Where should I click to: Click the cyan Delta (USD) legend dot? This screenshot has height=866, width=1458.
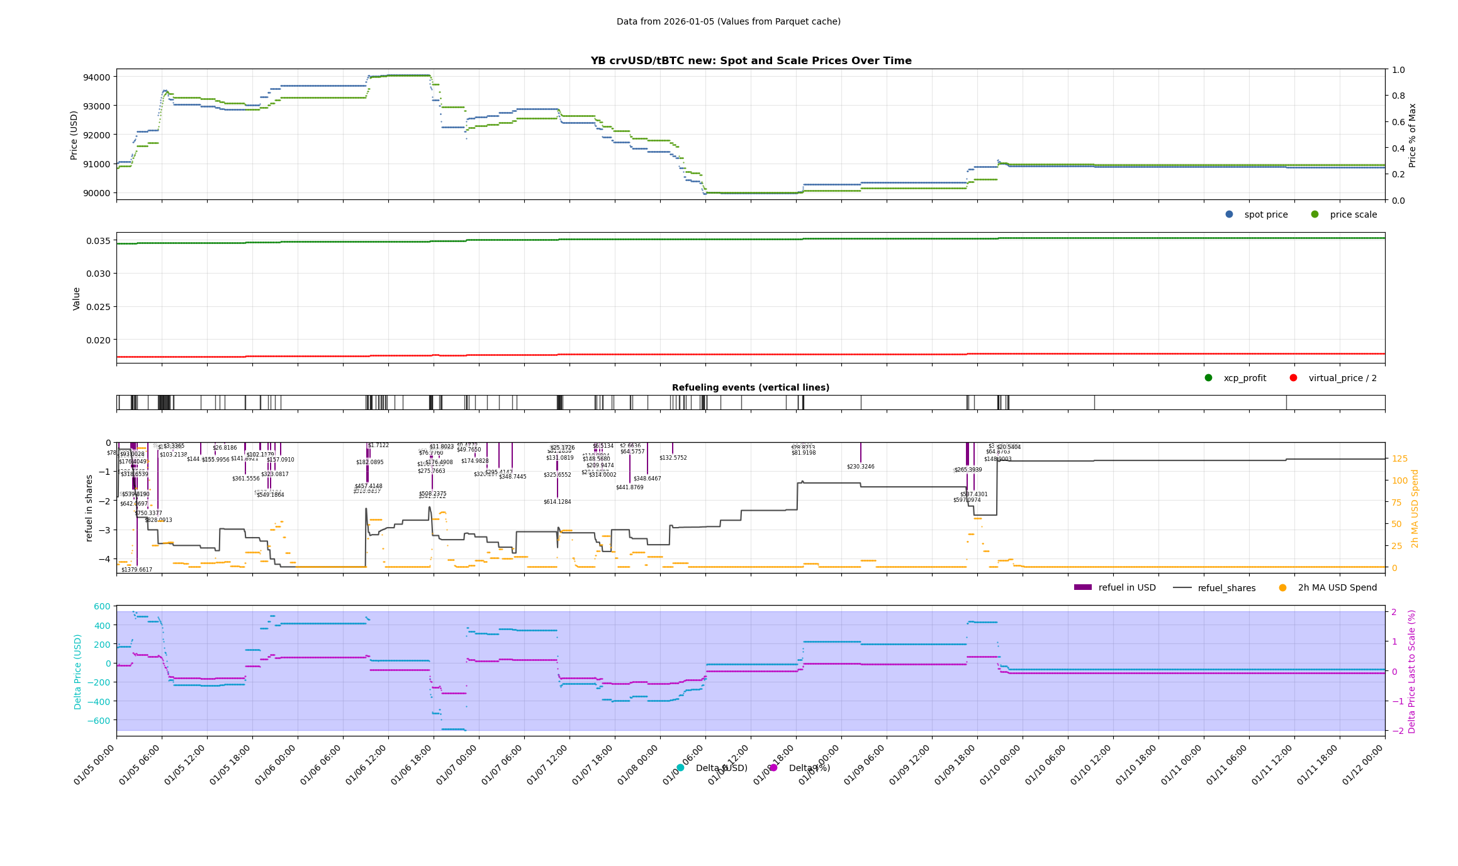680,768
